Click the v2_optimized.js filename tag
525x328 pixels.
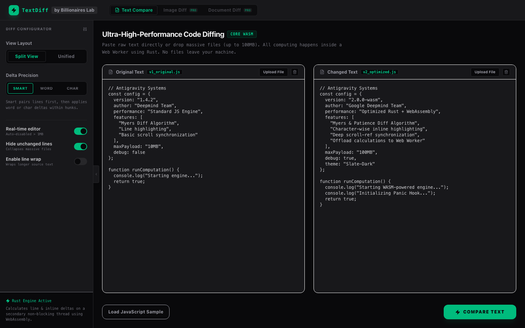point(380,72)
